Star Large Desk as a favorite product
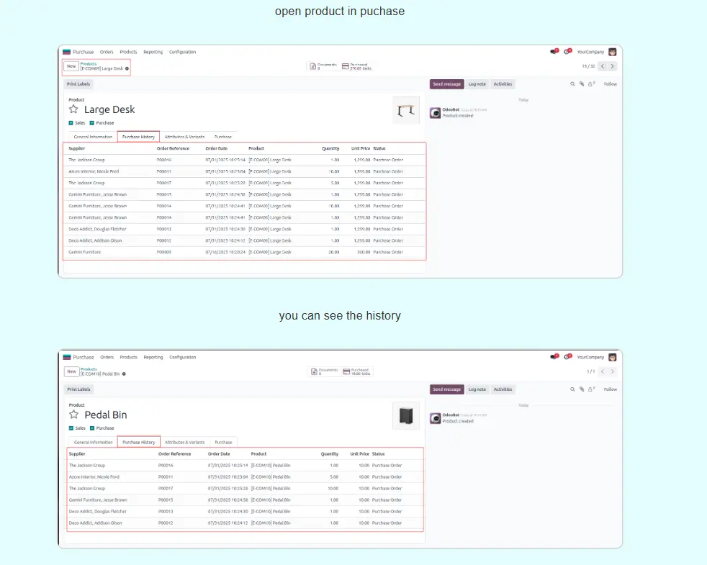 [x=73, y=109]
